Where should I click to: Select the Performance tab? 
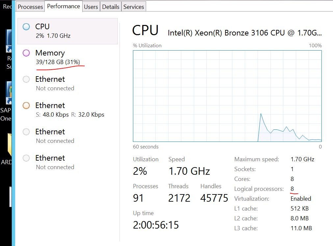pyautogui.click(x=64, y=6)
